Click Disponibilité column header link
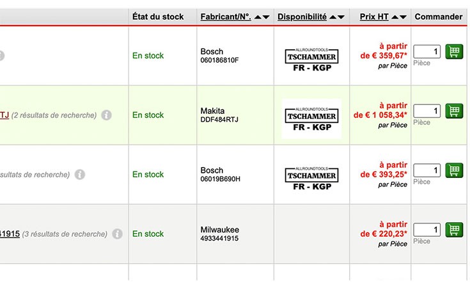The width and height of the screenshot is (470, 288). click(x=302, y=17)
